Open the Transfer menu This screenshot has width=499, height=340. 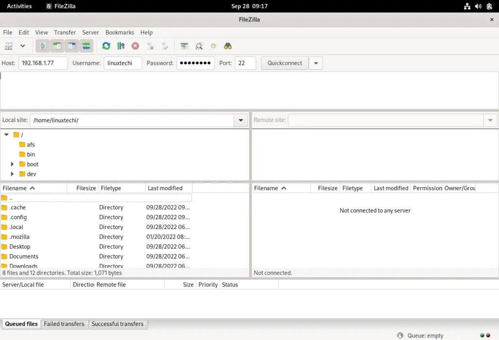tap(65, 33)
